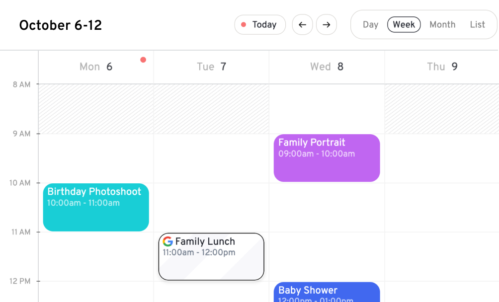Click the Mon 6 column header
The image size is (499, 302).
[x=95, y=67]
